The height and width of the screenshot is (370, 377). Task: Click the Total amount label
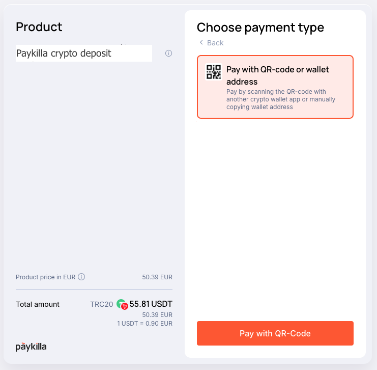point(38,304)
